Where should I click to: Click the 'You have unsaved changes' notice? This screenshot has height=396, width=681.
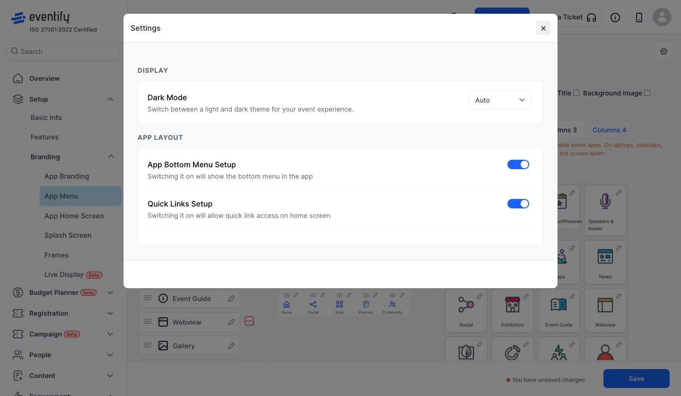546,380
